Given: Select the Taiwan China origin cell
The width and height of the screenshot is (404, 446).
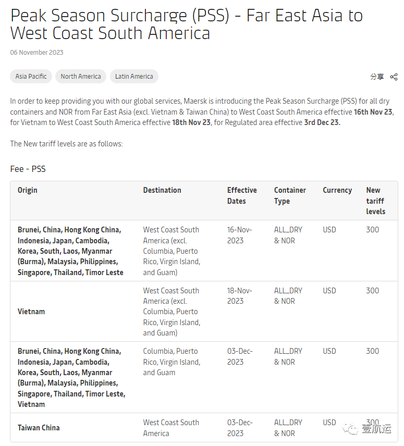Looking at the screenshot, I should [x=39, y=428].
